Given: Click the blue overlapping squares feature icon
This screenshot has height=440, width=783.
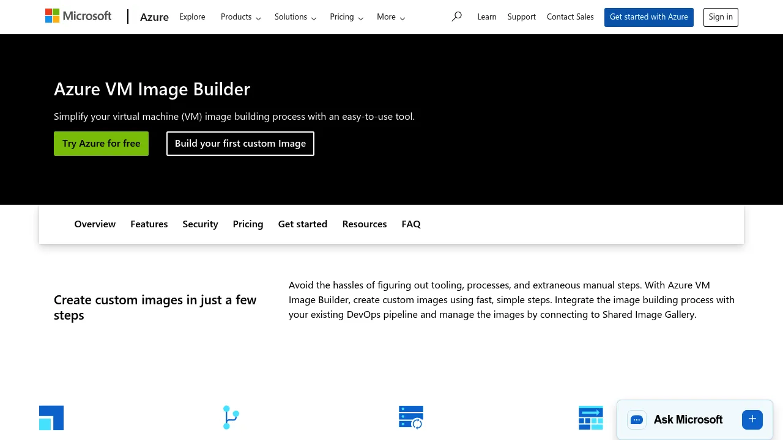Looking at the screenshot, I should 51,418.
